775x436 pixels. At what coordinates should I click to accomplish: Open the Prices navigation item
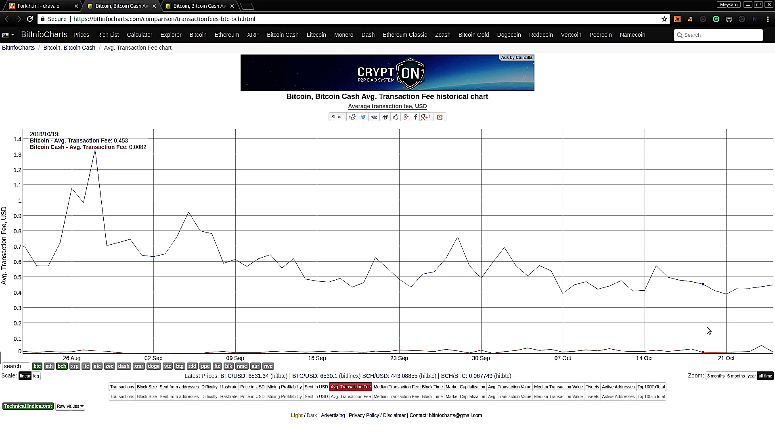click(x=81, y=35)
